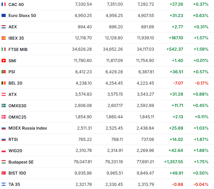This screenshot has height=189, width=214.
Task: Open the RTSI index page
Action: (13, 139)
